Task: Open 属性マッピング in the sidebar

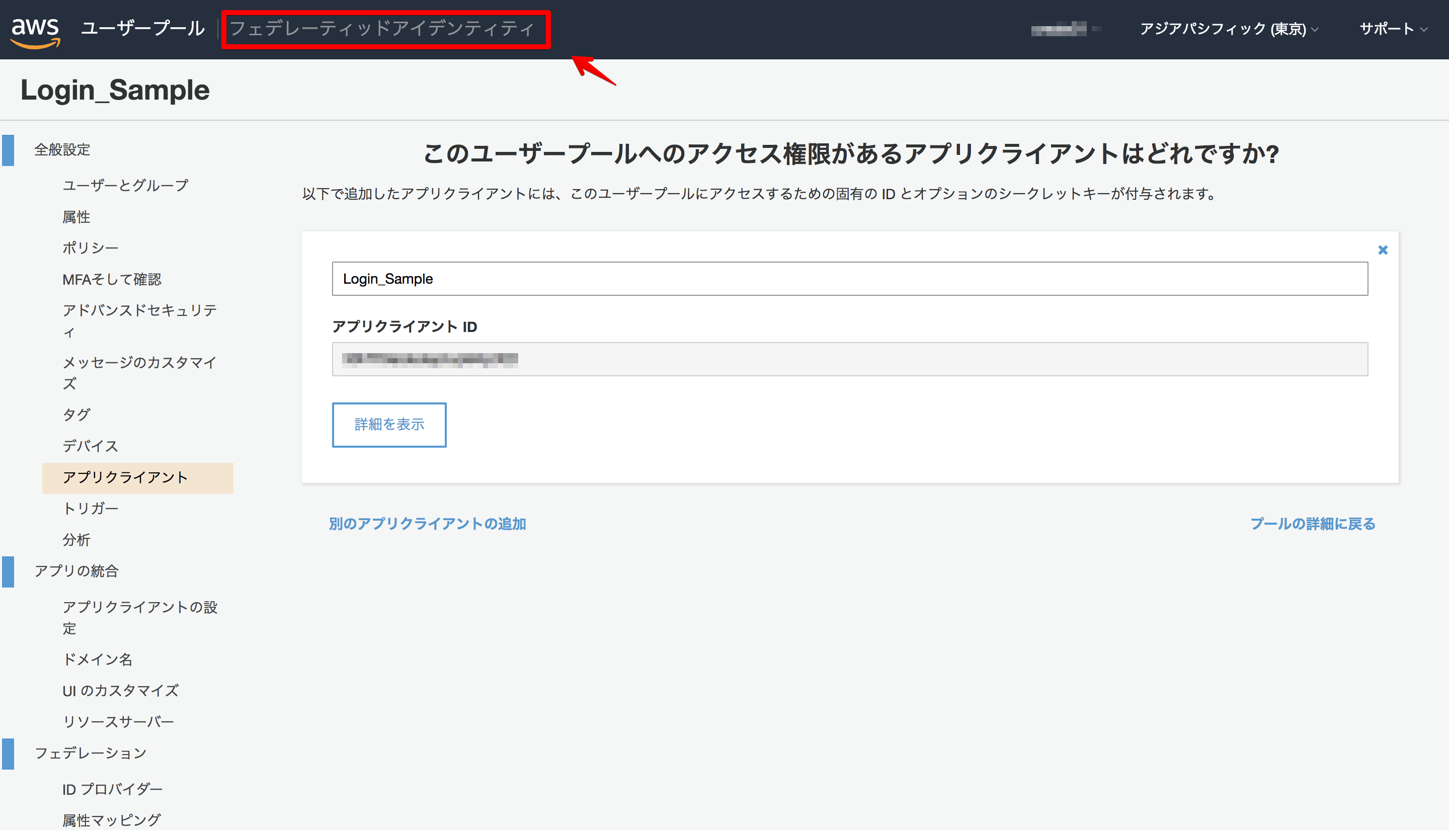Action: [112, 820]
